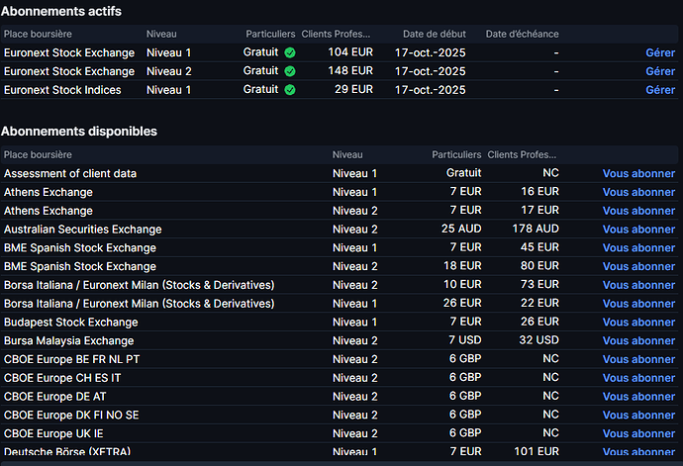Click Date d'échéance column header
The width and height of the screenshot is (683, 466).
pos(523,34)
